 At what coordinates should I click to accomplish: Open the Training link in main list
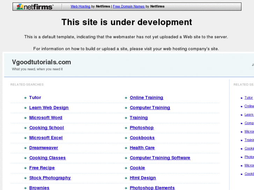tap(139, 117)
